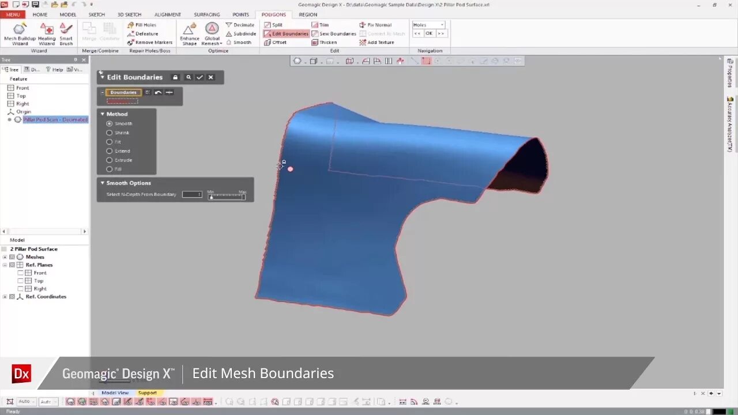The height and width of the screenshot is (415, 738).
Task: Select Pillar Pod Scan - Decimated tree item
Action: pos(55,119)
